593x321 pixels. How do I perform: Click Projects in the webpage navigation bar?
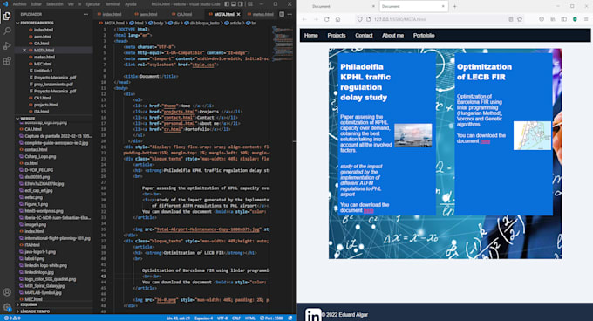pos(337,36)
